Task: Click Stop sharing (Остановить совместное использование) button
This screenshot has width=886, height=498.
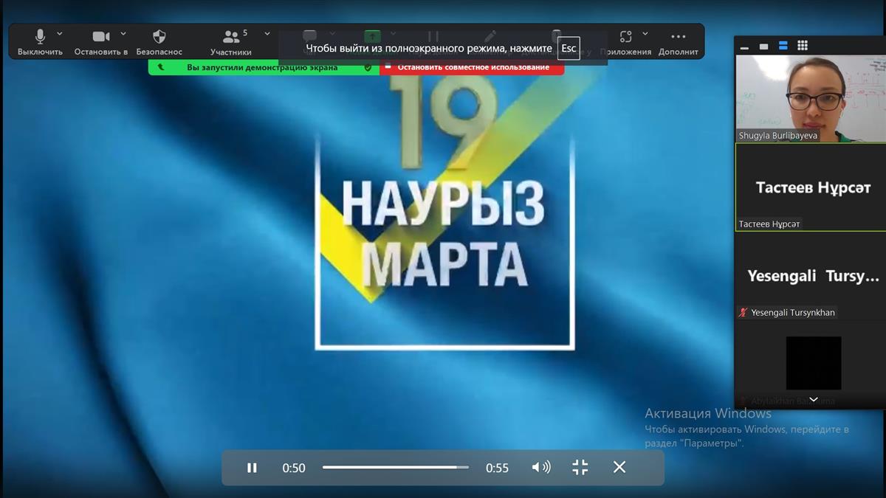Action: coord(473,68)
